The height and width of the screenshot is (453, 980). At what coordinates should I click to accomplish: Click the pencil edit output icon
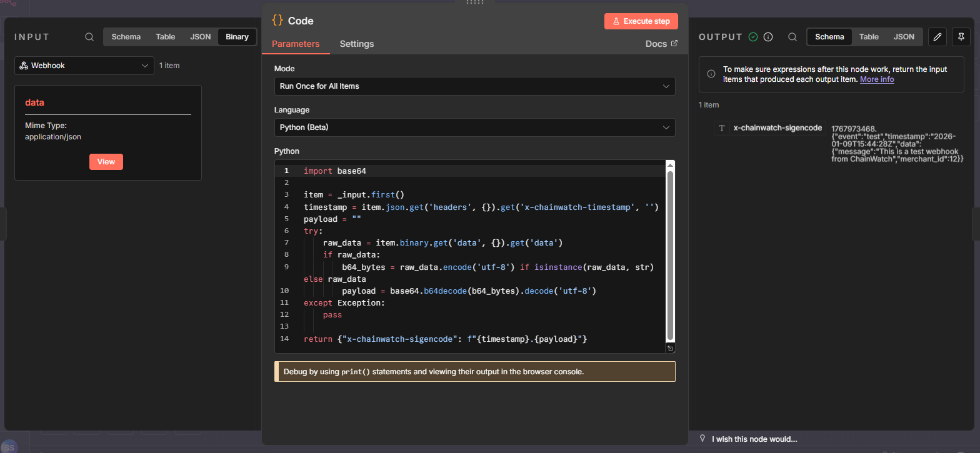pos(937,37)
